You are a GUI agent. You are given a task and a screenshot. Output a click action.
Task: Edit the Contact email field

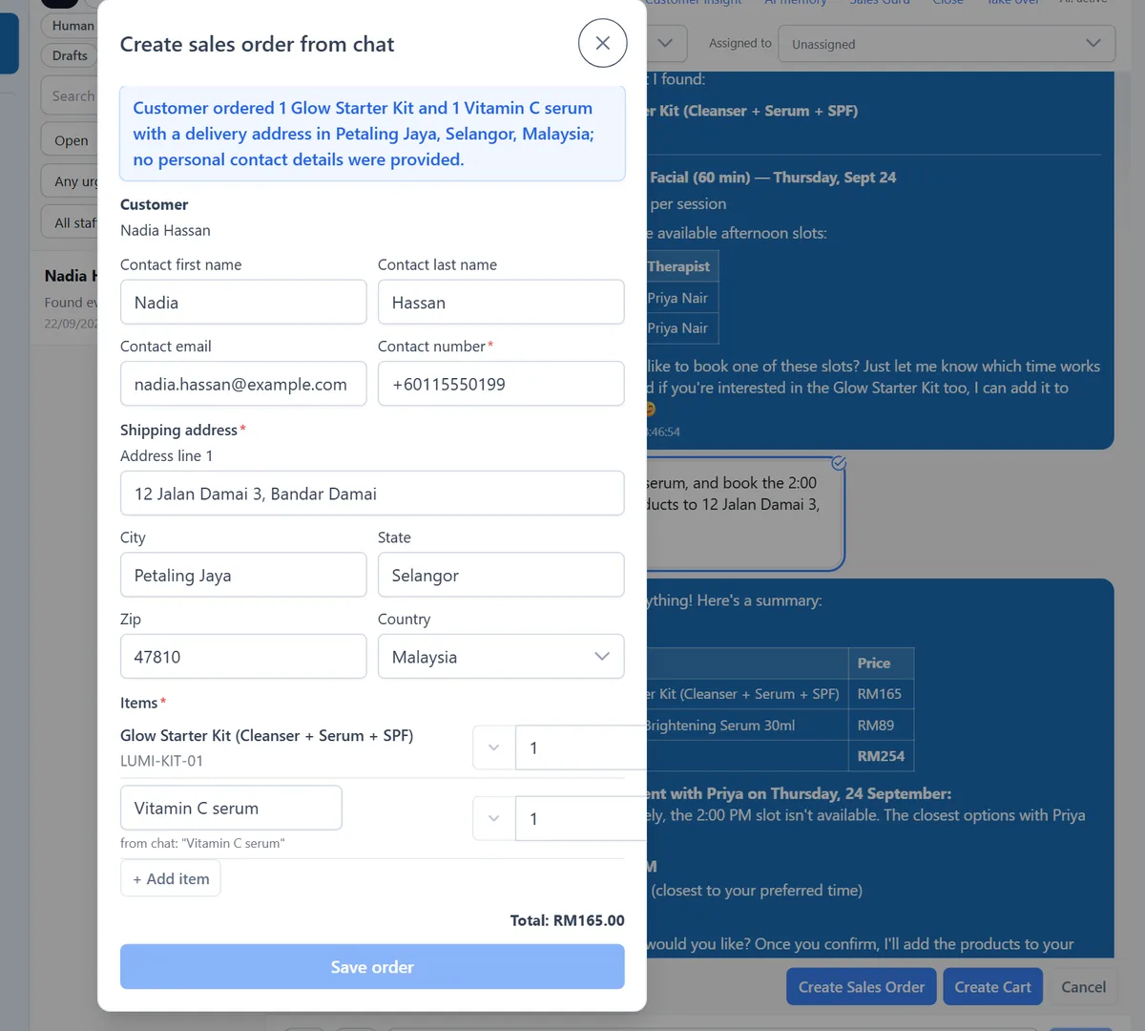tap(243, 384)
